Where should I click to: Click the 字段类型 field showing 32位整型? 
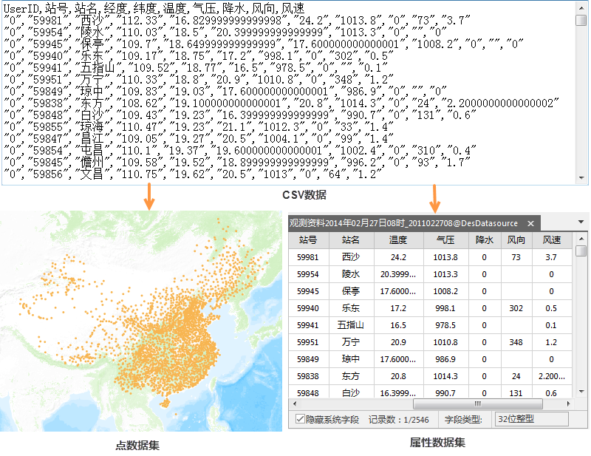click(530, 419)
